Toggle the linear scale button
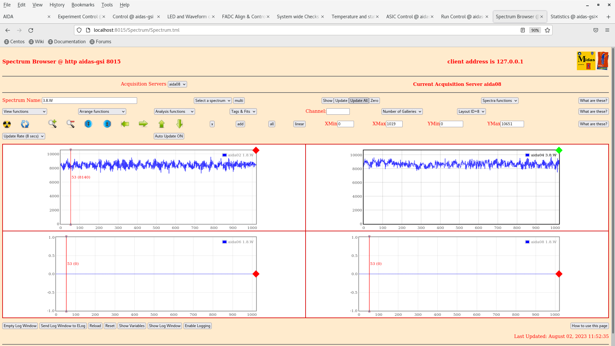Viewport: 615px width, 346px height. [299, 124]
